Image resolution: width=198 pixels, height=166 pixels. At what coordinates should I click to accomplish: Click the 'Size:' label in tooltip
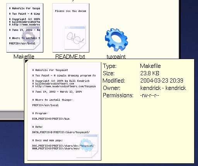pos(109,73)
